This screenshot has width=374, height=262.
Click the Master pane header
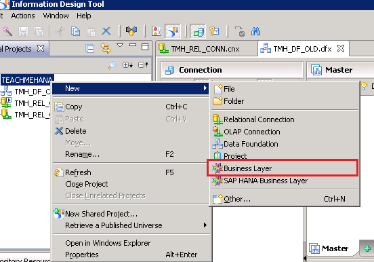[340, 70]
